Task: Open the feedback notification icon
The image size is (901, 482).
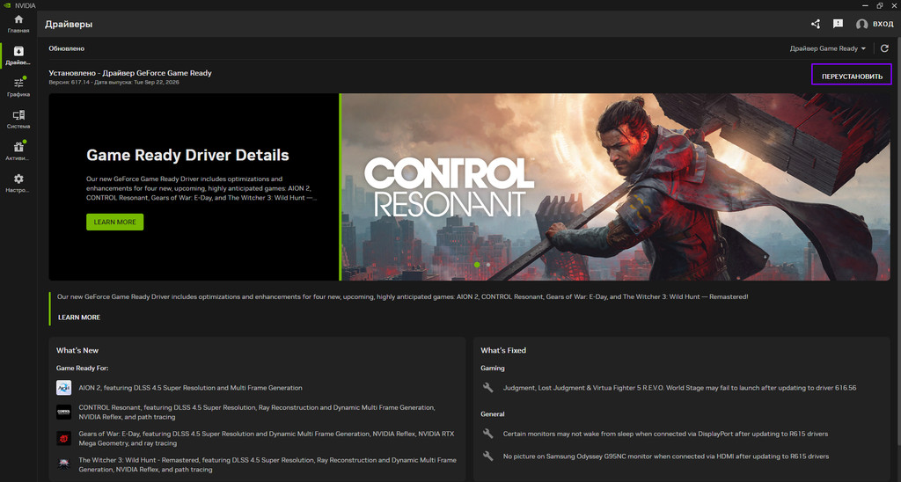Action: [x=838, y=24]
